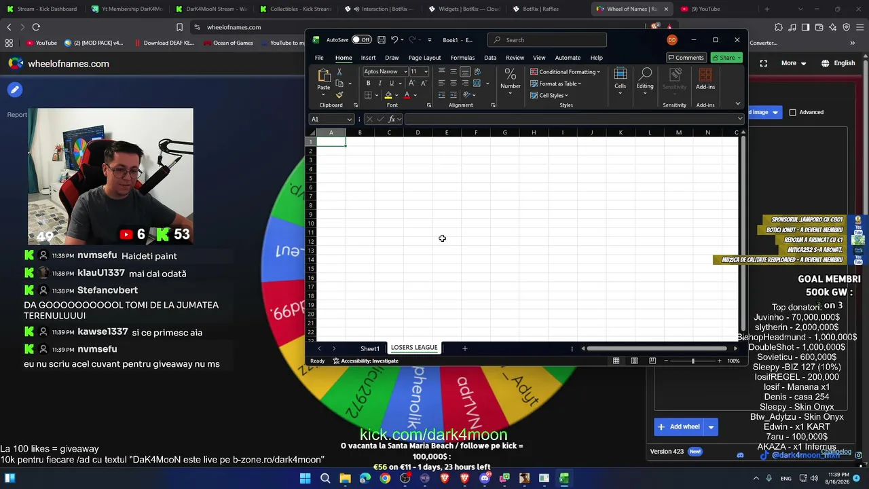The image size is (869, 489).
Task: Enter fullscreen on Wheel of Names
Action: (764, 63)
